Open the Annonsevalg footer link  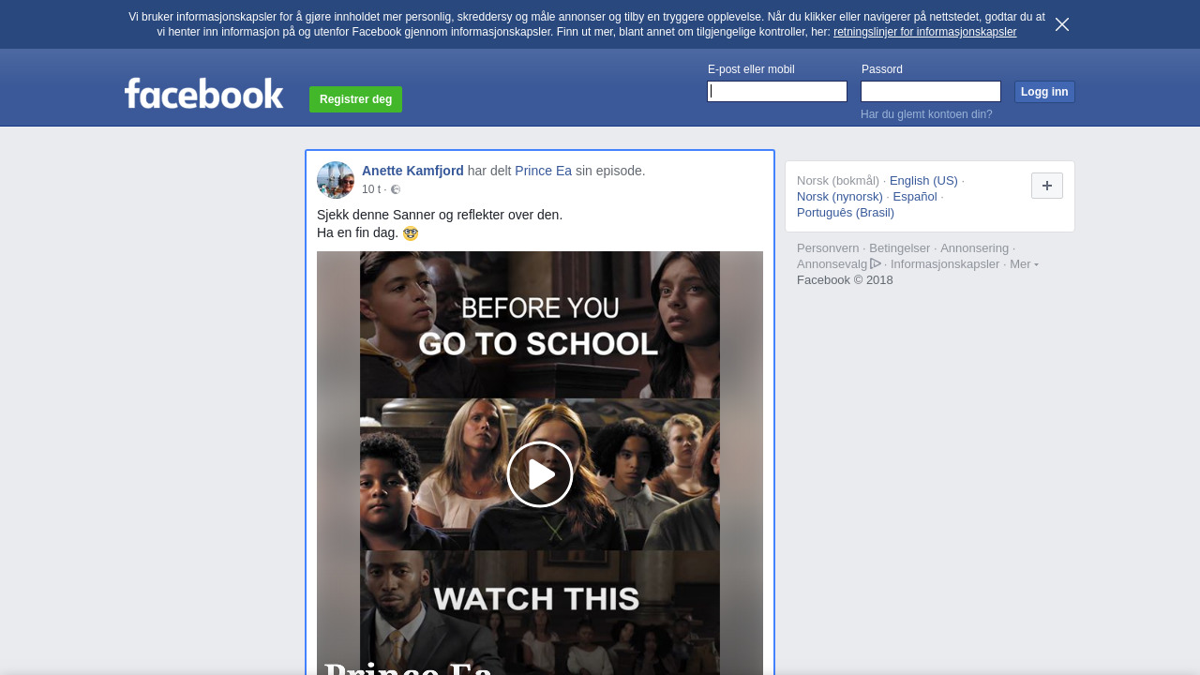click(x=832, y=264)
